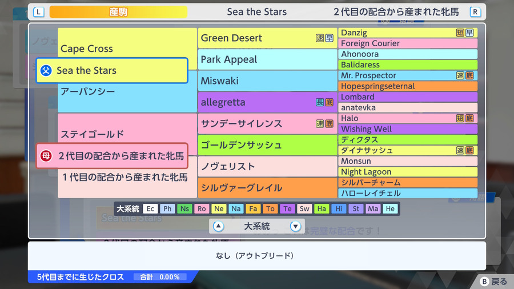The width and height of the screenshot is (514, 289).
Task: Click Balidaress ancestor cell
Action: (408, 65)
